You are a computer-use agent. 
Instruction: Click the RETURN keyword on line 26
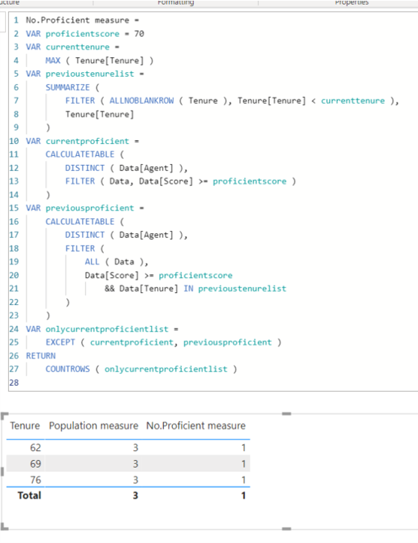point(41,355)
